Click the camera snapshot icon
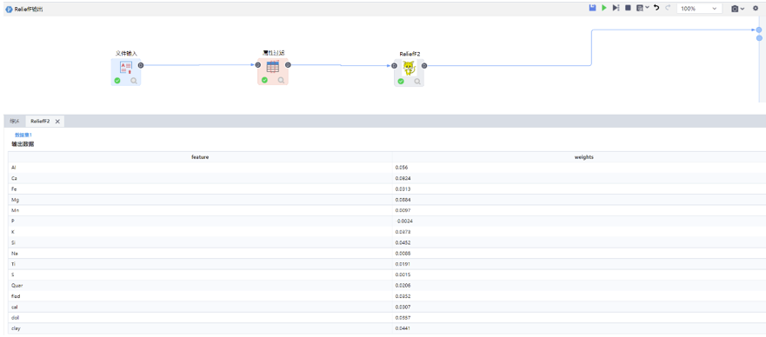This screenshot has height=337, width=766. [x=735, y=9]
